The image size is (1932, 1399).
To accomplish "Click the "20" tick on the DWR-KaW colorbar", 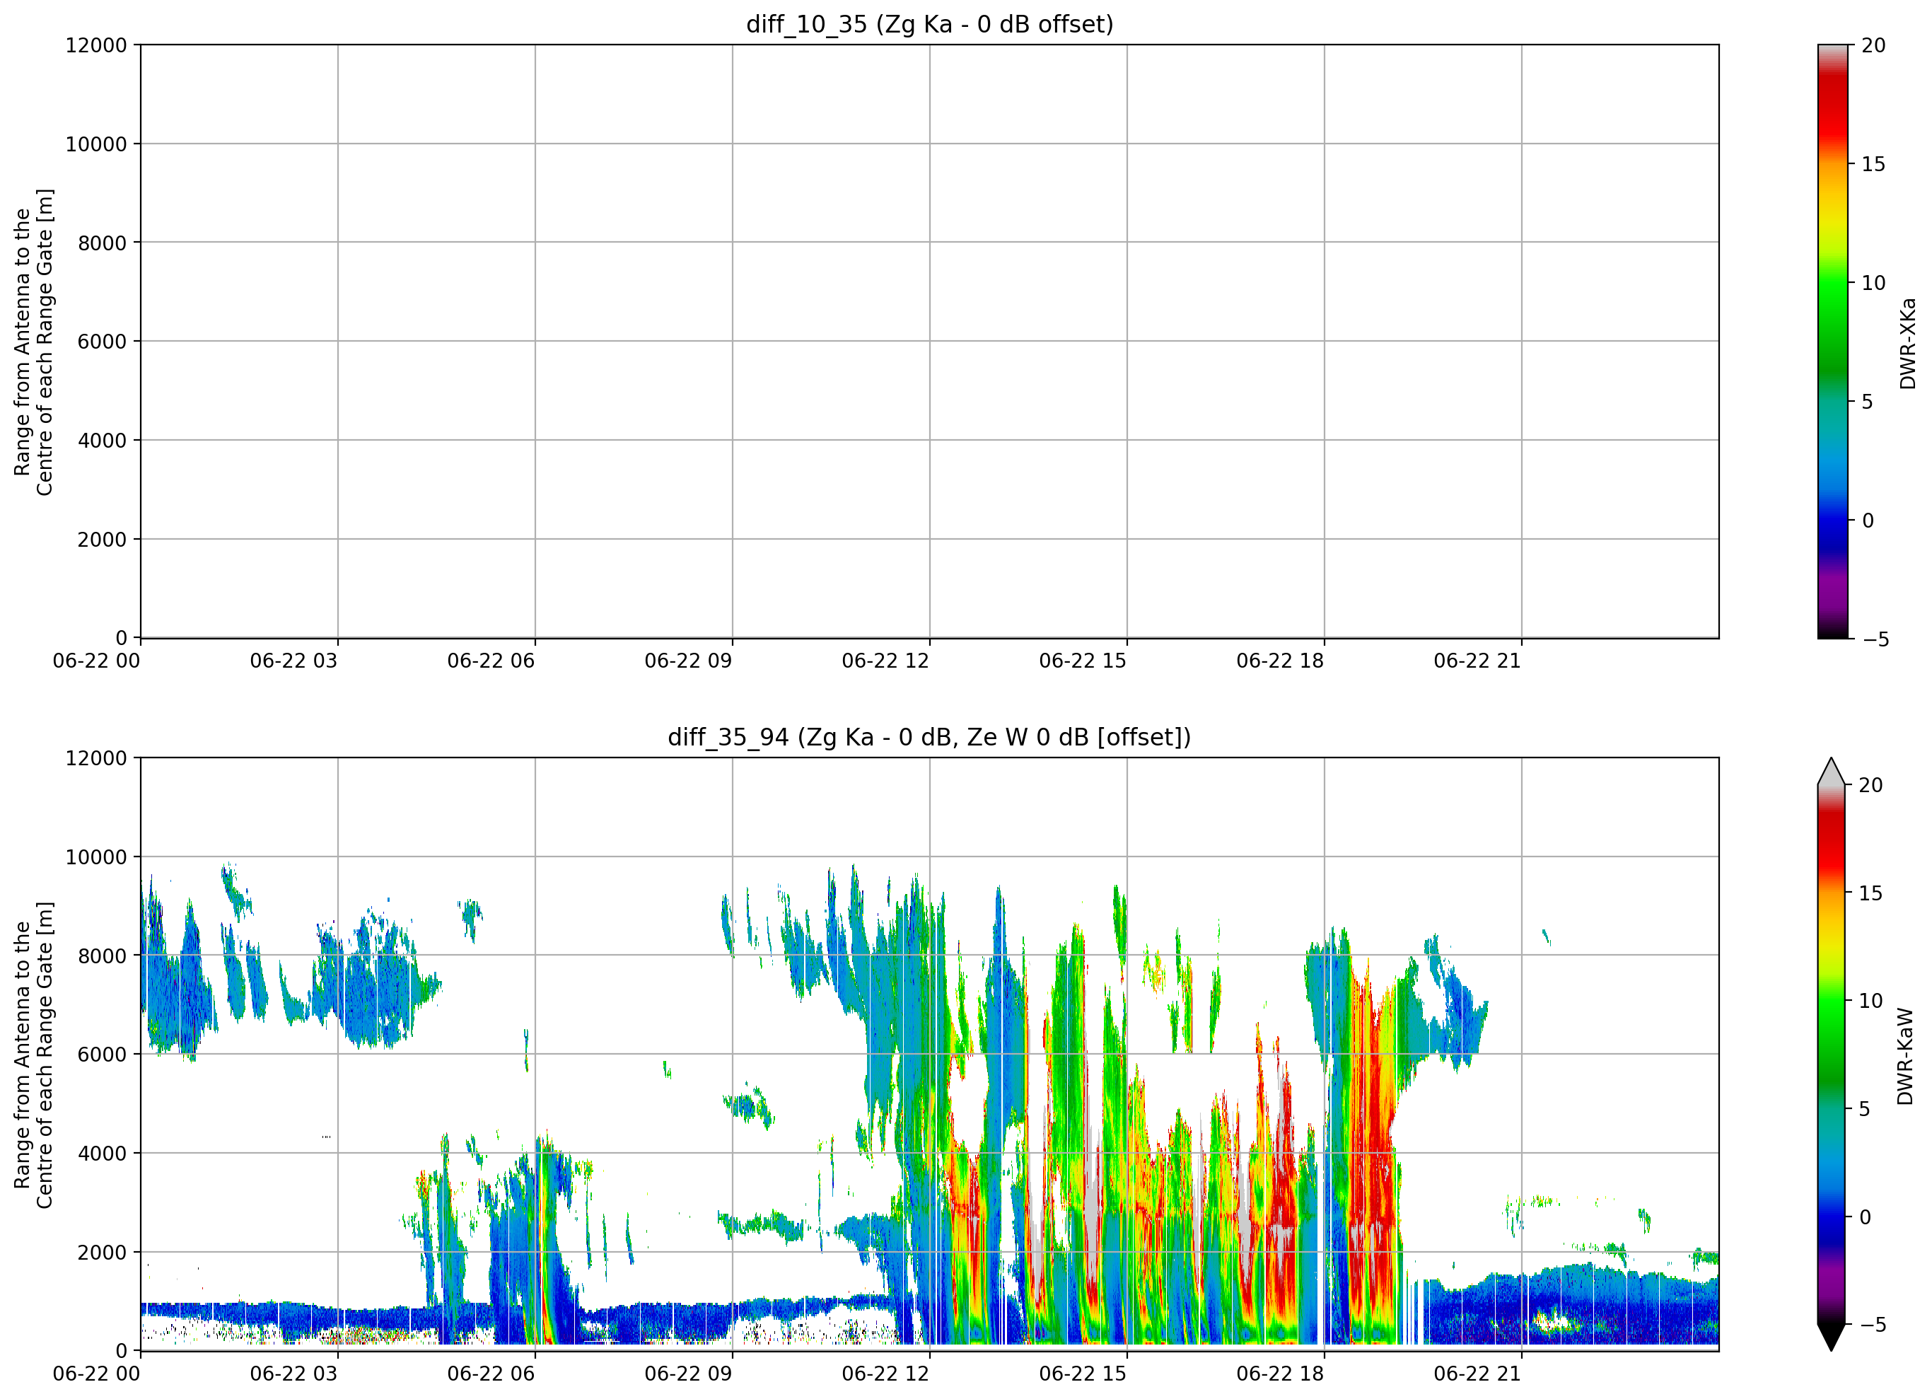I will click(1870, 784).
